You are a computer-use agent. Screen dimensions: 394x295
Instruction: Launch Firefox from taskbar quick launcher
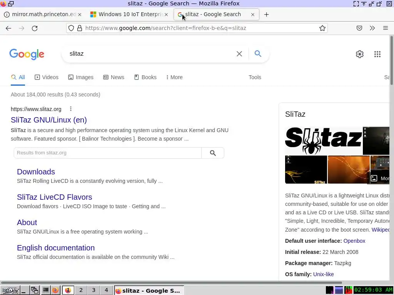[55, 290]
